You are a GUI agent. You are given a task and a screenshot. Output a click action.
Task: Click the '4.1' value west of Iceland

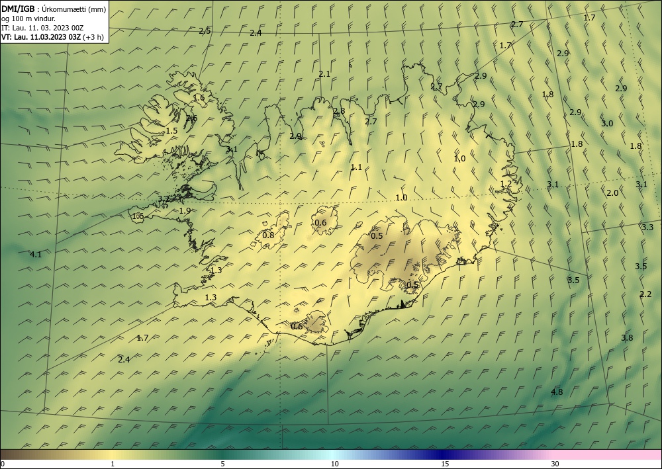36,254
